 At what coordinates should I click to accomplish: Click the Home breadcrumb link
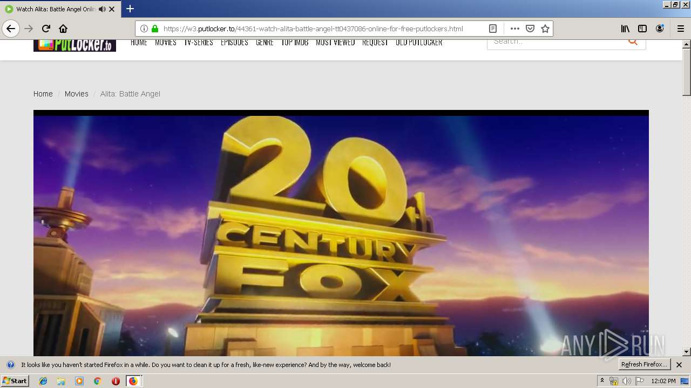43,94
